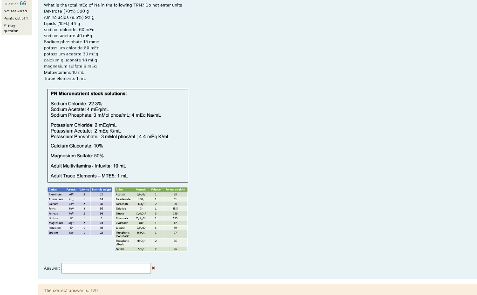This screenshot has height=295, width=477.
Task: Click the 'Calcium Gluconate: 10%' line
Action: [x=77, y=146]
